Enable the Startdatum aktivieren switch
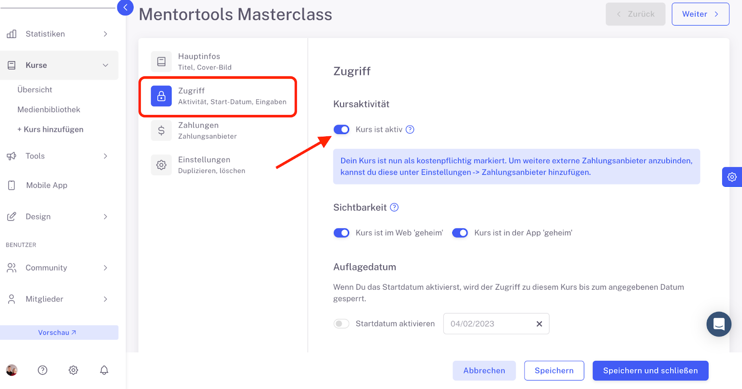The height and width of the screenshot is (389, 742). 341,324
